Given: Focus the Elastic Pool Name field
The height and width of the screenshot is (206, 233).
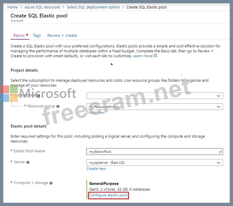Looking at the screenshot, I should (x=155, y=152).
